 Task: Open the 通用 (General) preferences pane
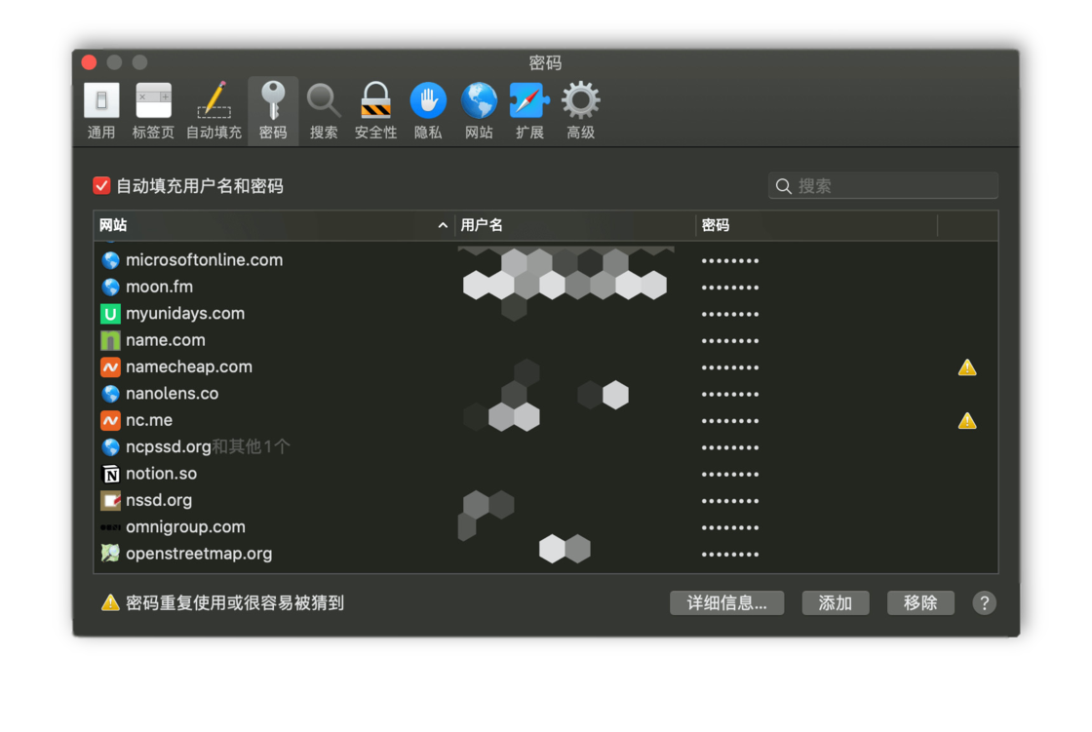101,107
